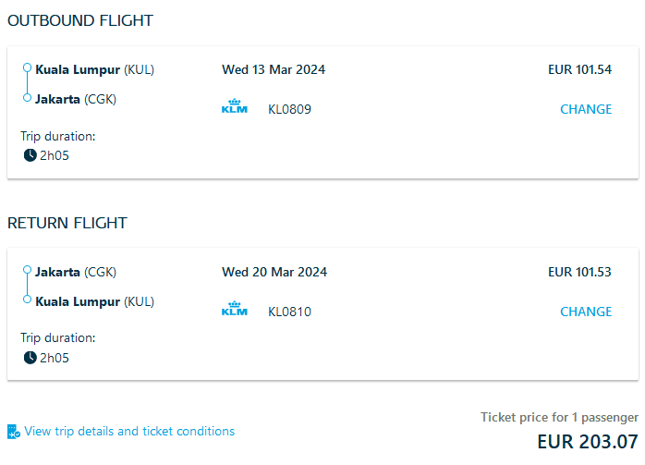This screenshot has width=645, height=465.
Task: Click the KLM logo on outbound flight
Action: (x=235, y=107)
